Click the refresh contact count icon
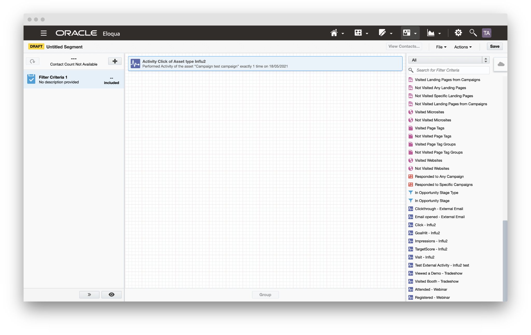The width and height of the screenshot is (531, 335). pos(33,61)
